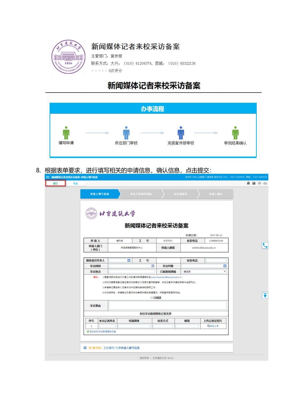Select the 单位主管领导审批 step tab

(141, 194)
